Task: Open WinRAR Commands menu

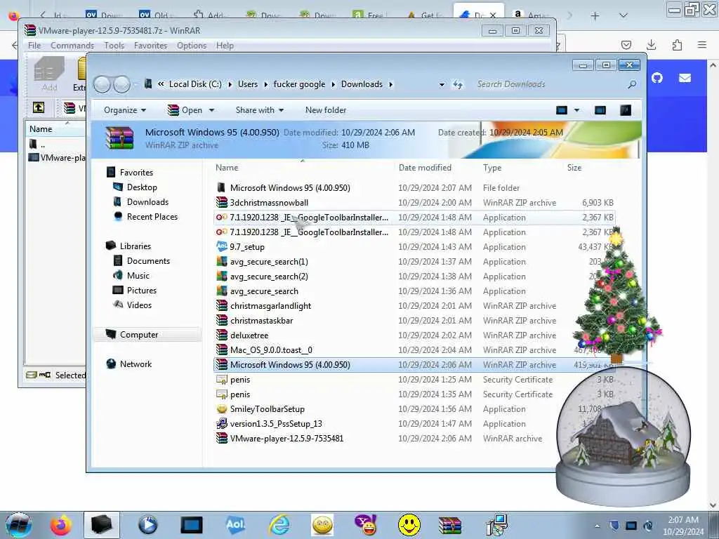Action: 72,46
